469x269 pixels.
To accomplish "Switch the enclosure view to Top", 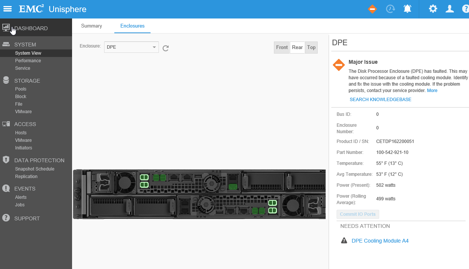I will tap(311, 47).
